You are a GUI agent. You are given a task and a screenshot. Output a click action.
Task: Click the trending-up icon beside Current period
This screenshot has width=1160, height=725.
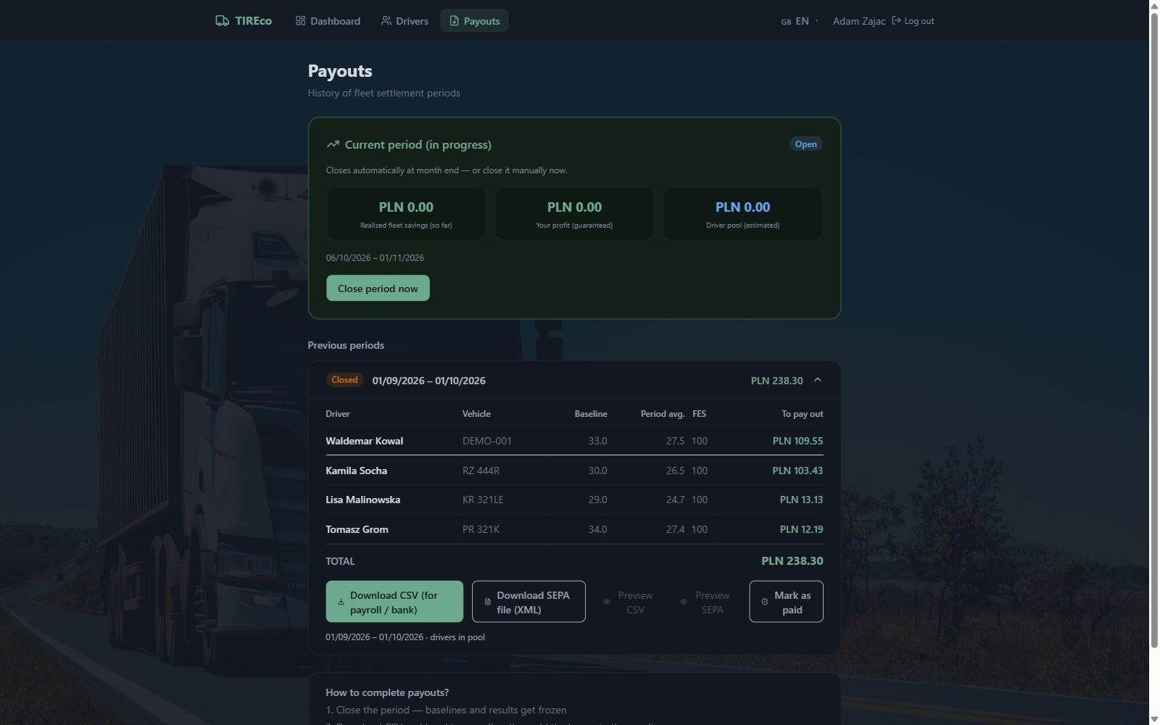click(x=333, y=144)
